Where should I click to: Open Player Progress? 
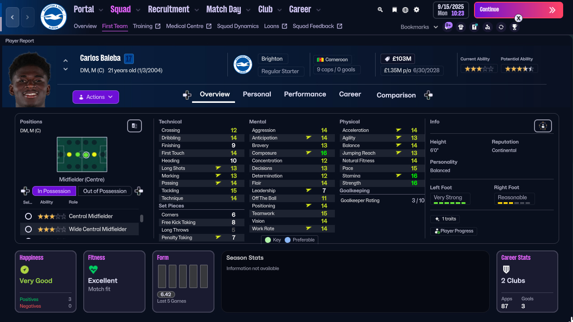(453, 231)
